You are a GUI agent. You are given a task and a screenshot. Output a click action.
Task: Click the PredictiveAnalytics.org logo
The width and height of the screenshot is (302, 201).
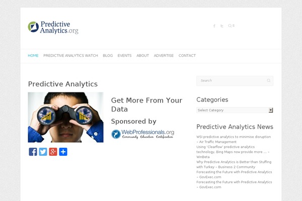pyautogui.click(x=53, y=28)
